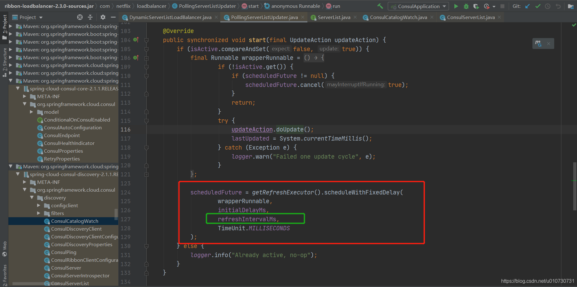Click the editor vertical scrollbar thumb

(x=575, y=186)
